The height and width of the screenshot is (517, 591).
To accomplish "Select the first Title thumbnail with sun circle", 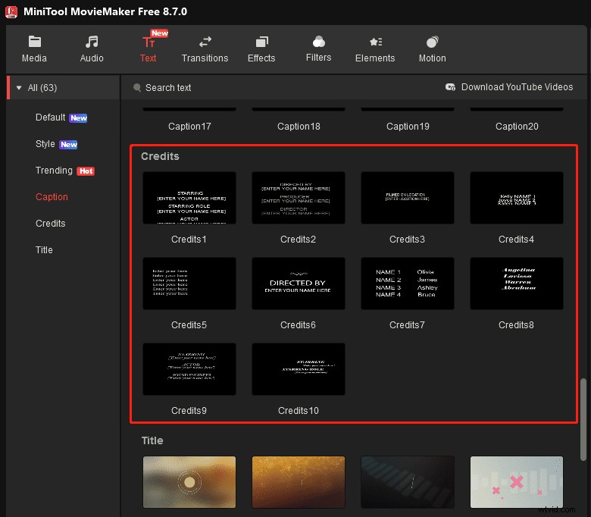I will coord(189,482).
